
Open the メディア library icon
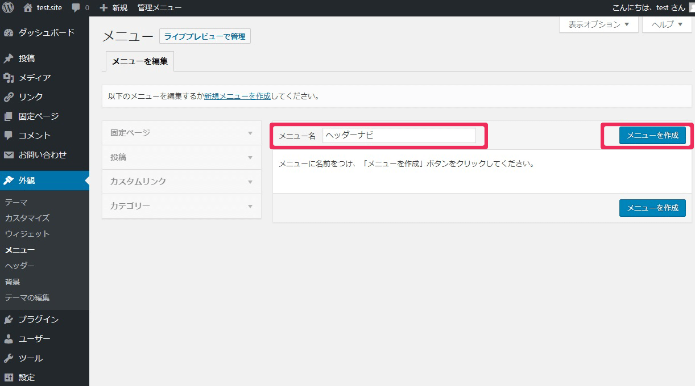tap(9, 78)
